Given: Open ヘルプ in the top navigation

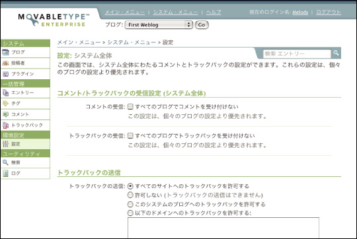Looking at the screenshot, I should pyautogui.click(x=214, y=13).
